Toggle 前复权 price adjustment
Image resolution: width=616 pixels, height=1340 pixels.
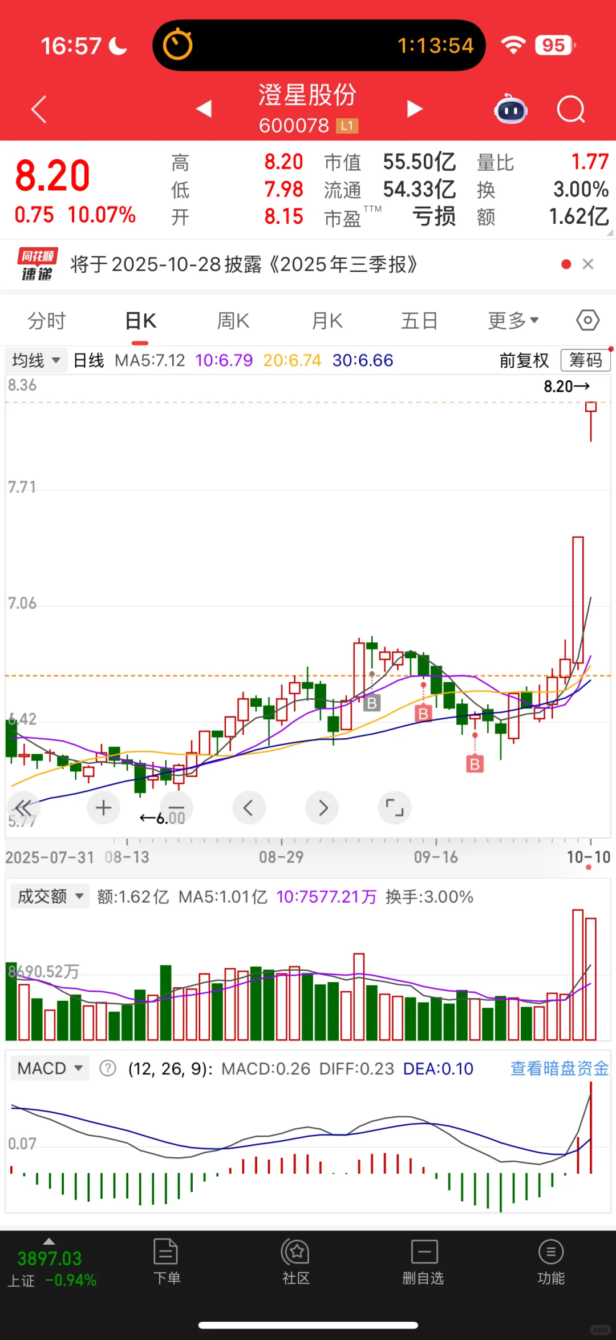[524, 360]
